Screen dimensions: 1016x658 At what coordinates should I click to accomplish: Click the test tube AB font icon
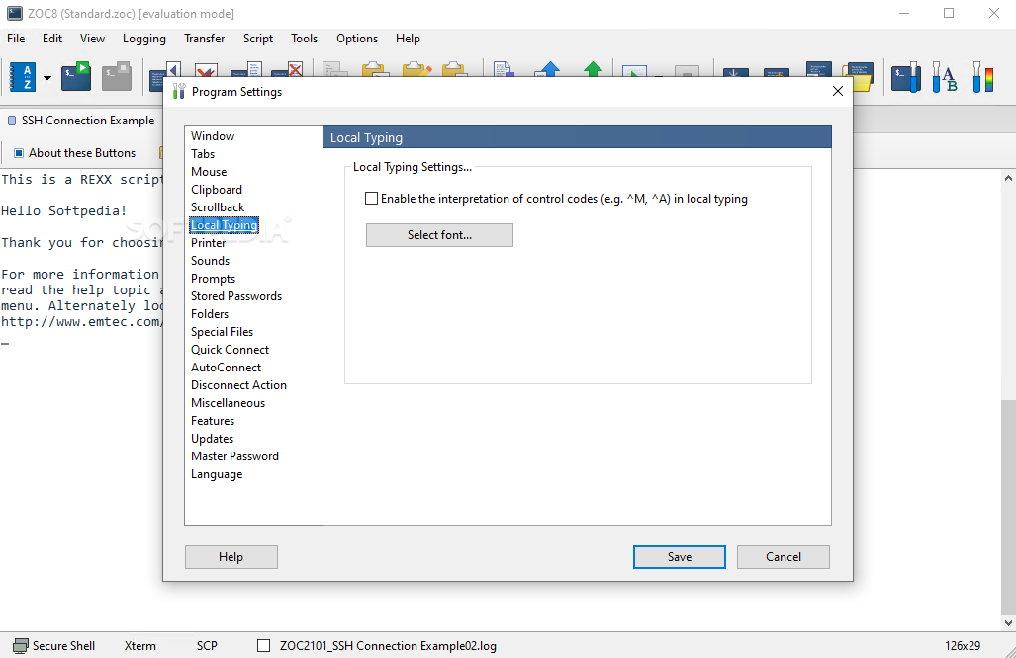(944, 77)
